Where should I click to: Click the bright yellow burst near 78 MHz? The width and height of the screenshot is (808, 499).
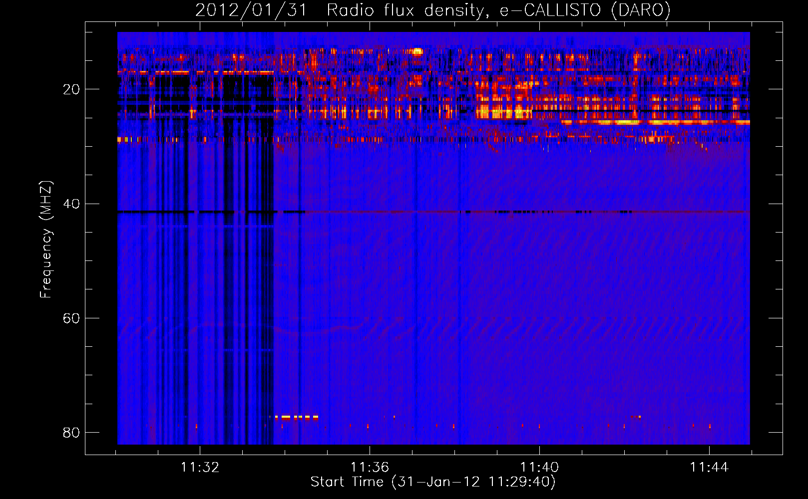297,417
